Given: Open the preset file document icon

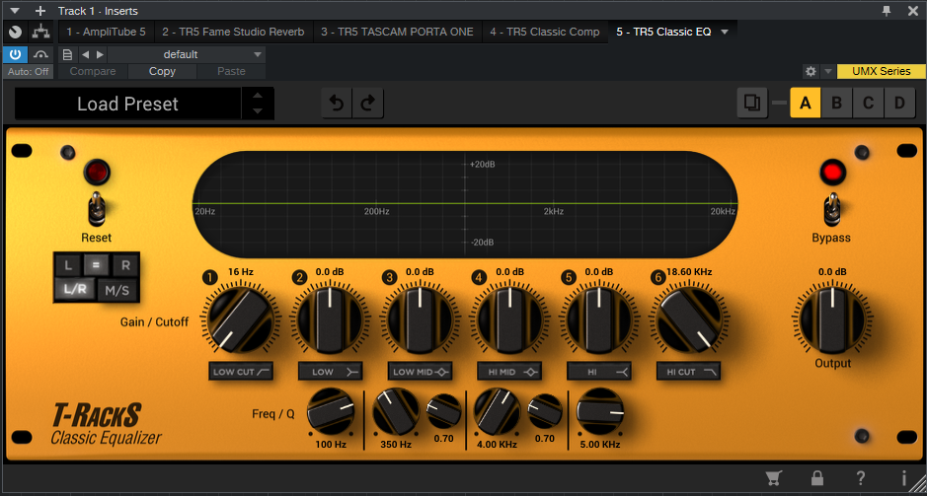Looking at the screenshot, I should click(x=67, y=55).
